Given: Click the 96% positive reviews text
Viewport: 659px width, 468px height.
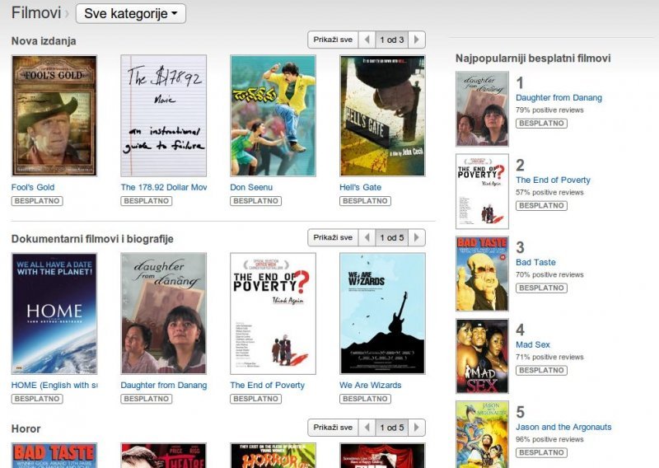Looking at the screenshot, I should [x=549, y=439].
